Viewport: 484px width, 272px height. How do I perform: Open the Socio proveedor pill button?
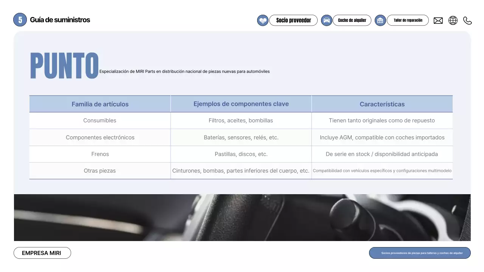pos(293,20)
